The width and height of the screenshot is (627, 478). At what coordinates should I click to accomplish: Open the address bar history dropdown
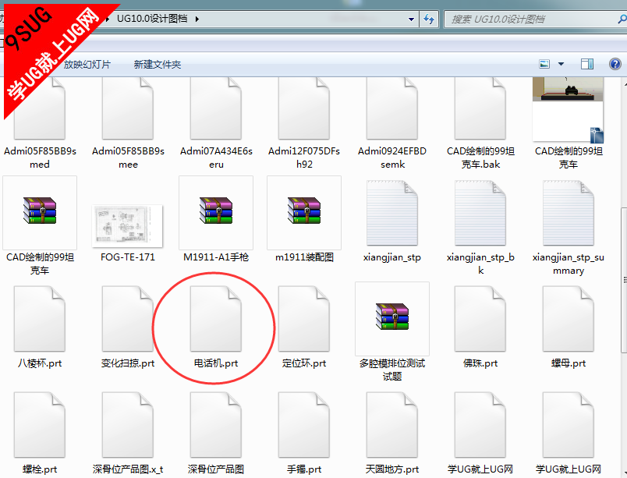(411, 19)
